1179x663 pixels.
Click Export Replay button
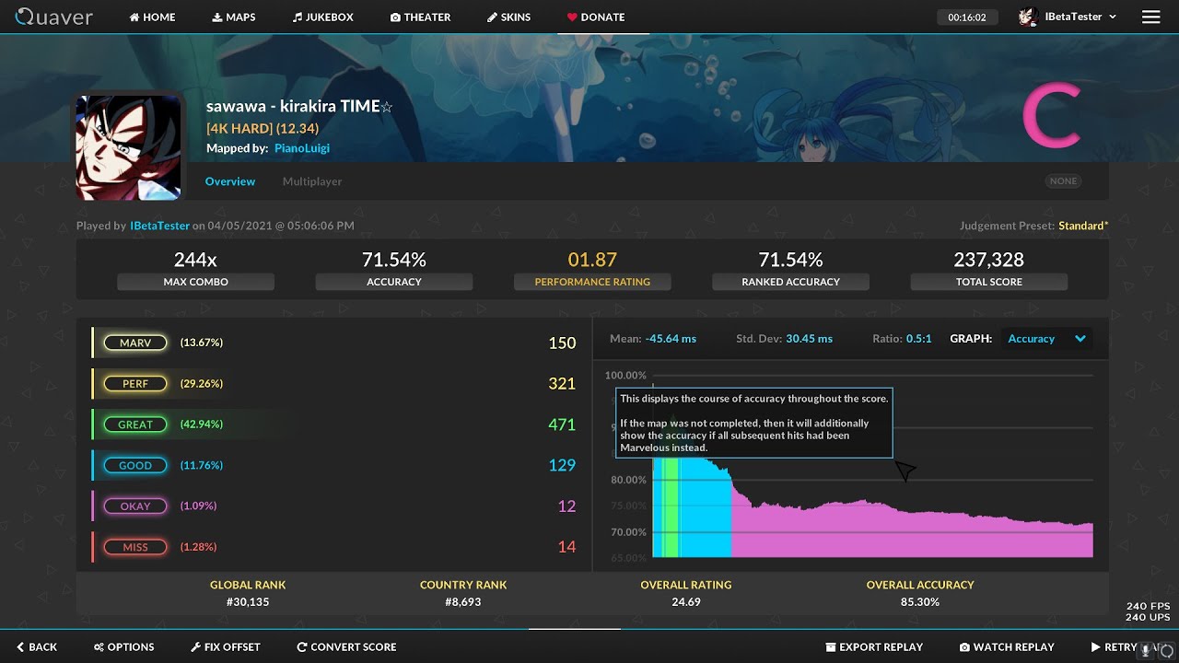(874, 646)
